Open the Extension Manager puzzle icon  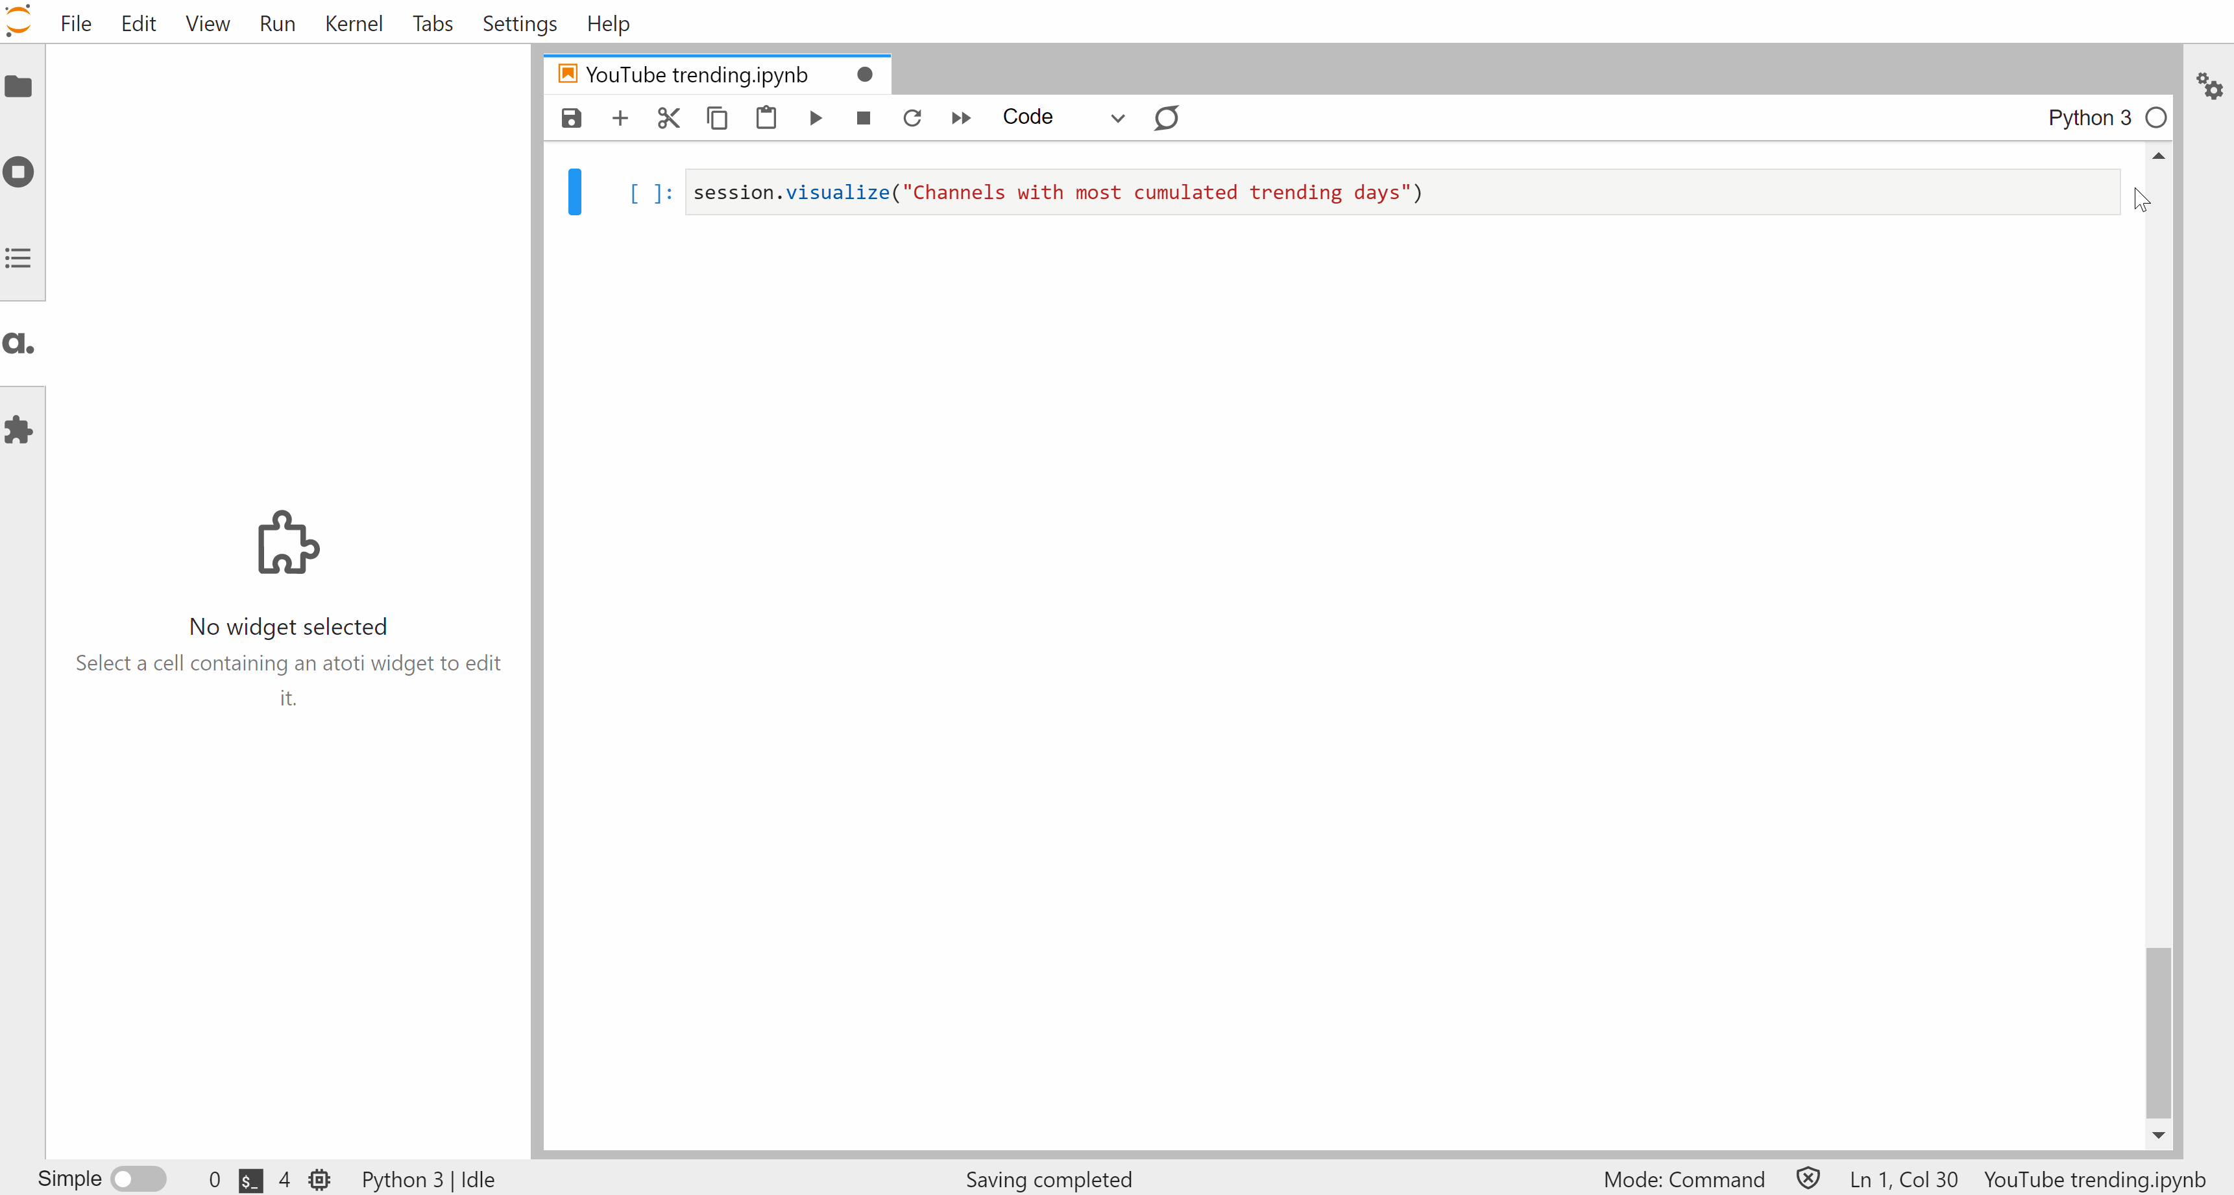[x=18, y=430]
